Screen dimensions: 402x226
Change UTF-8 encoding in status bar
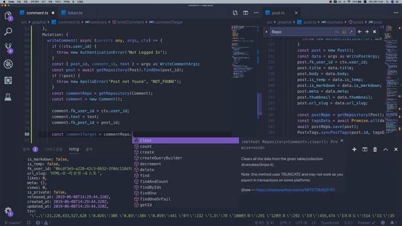pyautogui.click(x=301, y=223)
